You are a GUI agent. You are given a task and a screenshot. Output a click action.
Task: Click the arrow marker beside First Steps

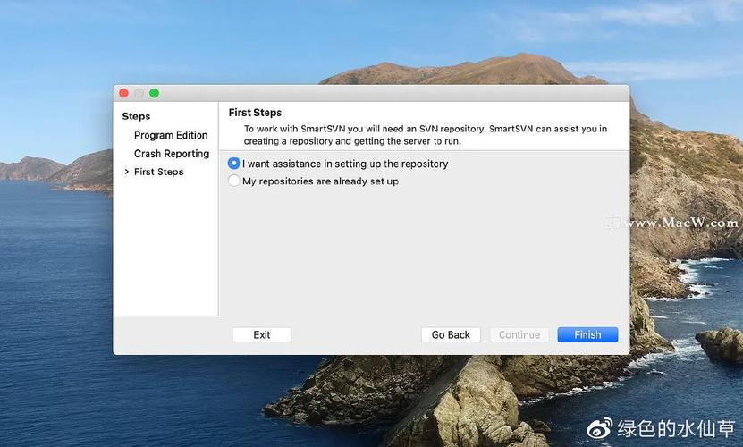[127, 172]
